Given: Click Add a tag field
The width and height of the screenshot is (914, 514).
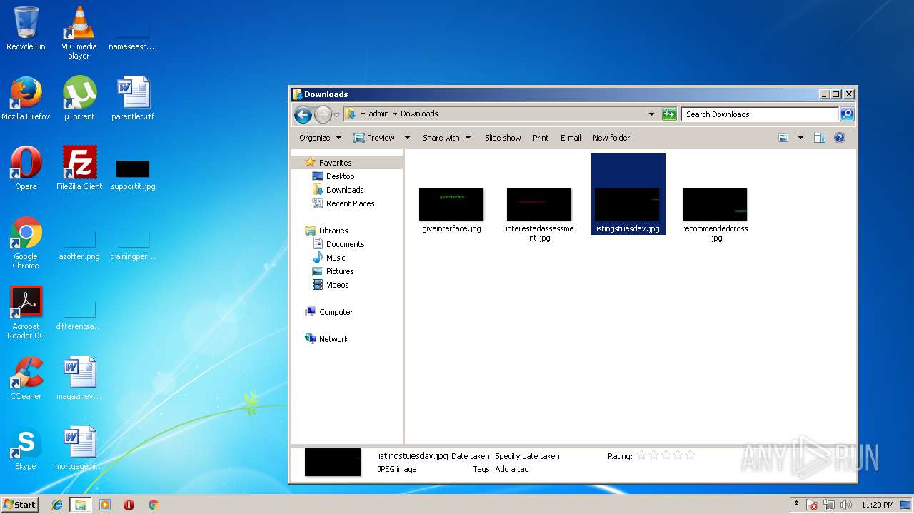Looking at the screenshot, I should [512, 469].
